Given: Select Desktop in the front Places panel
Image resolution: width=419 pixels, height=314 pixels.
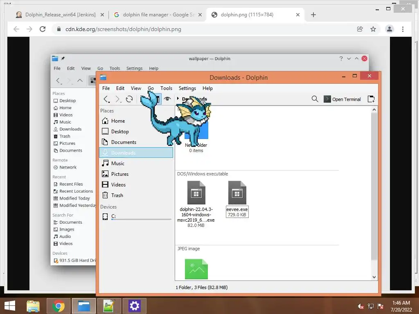Looking at the screenshot, I should point(136,132).
